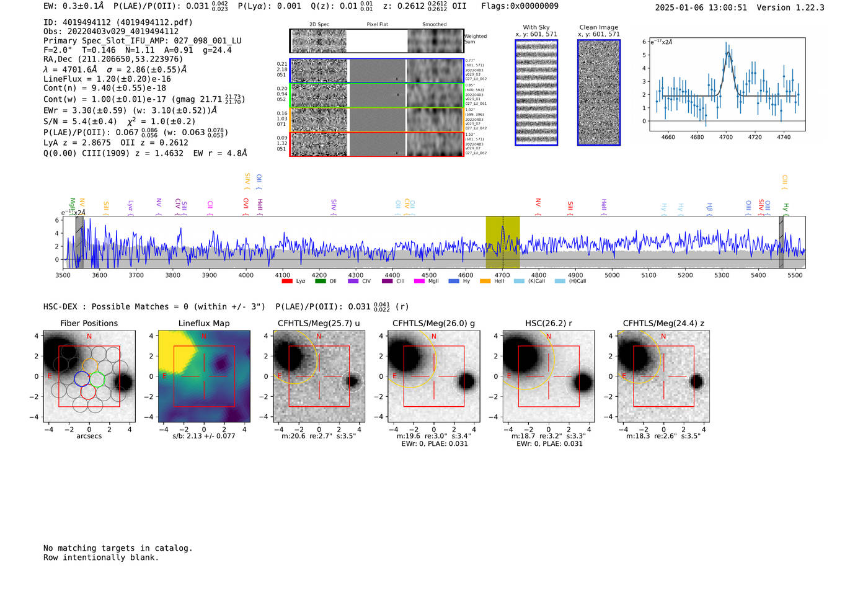This screenshot has height=591, width=868.
Task: Click the weighted sum 2D spectrum row
Action: tap(376, 41)
